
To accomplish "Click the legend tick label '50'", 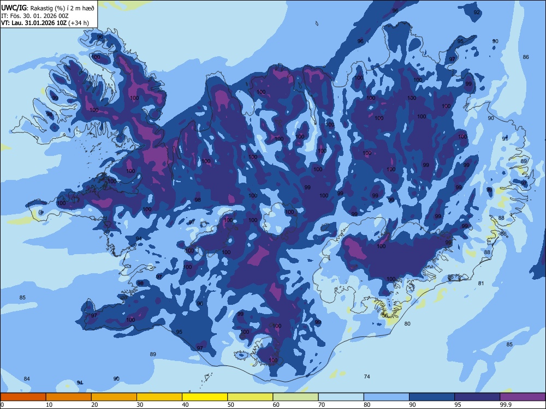I will pyautogui.click(x=230, y=405).
